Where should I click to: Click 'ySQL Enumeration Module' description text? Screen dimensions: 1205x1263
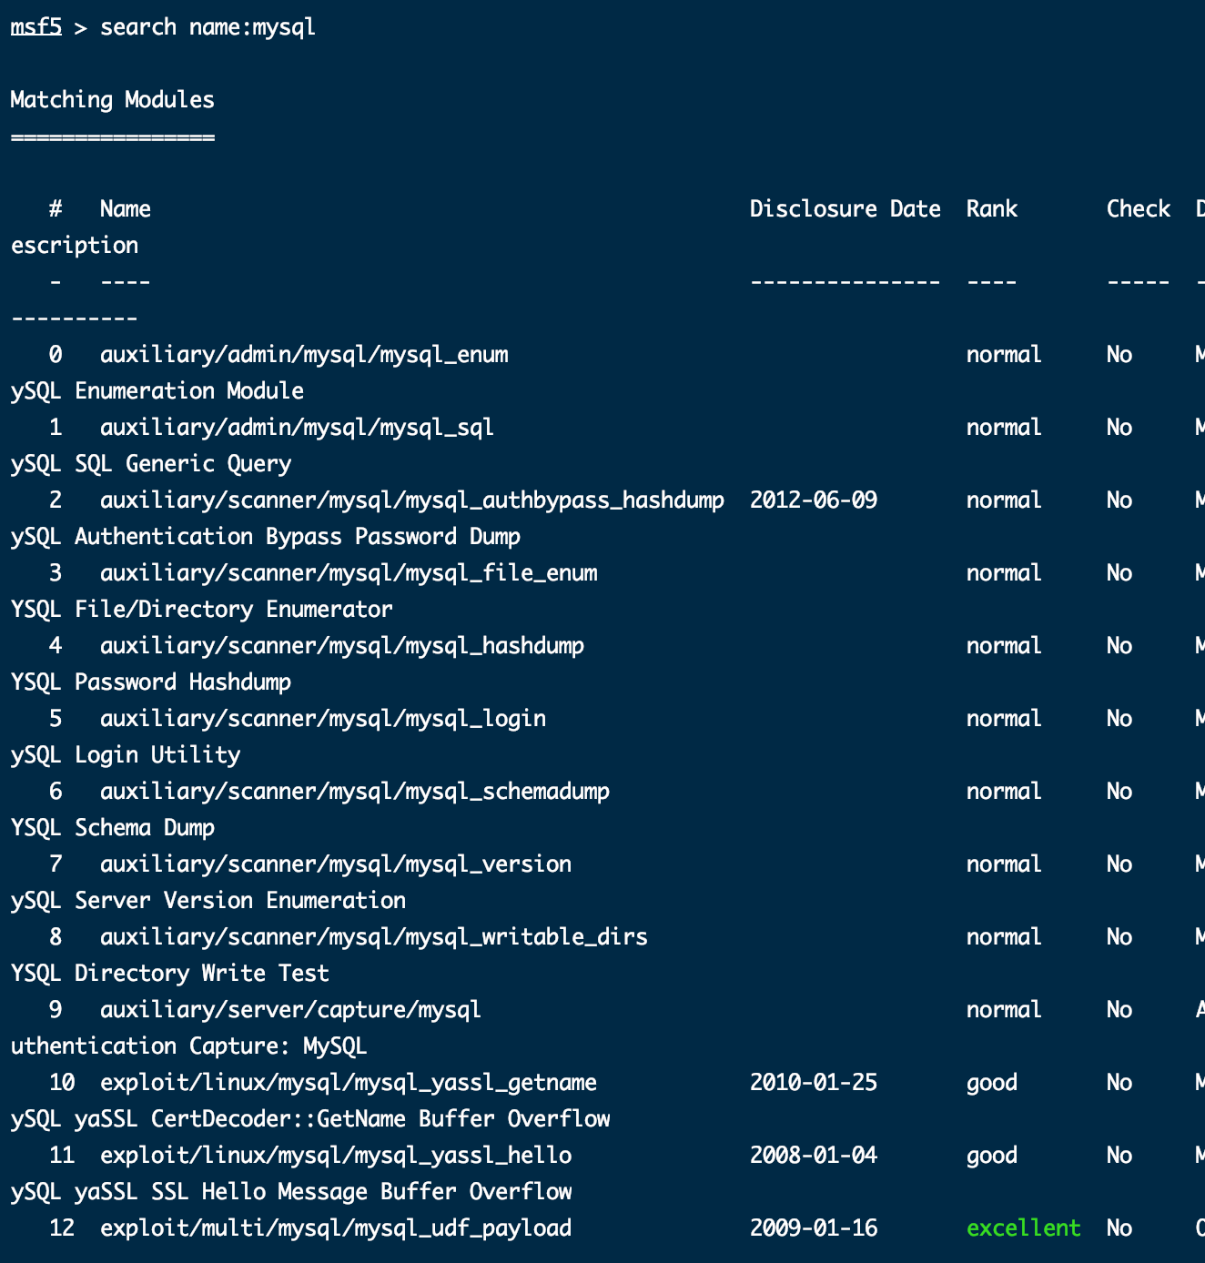[x=157, y=391]
